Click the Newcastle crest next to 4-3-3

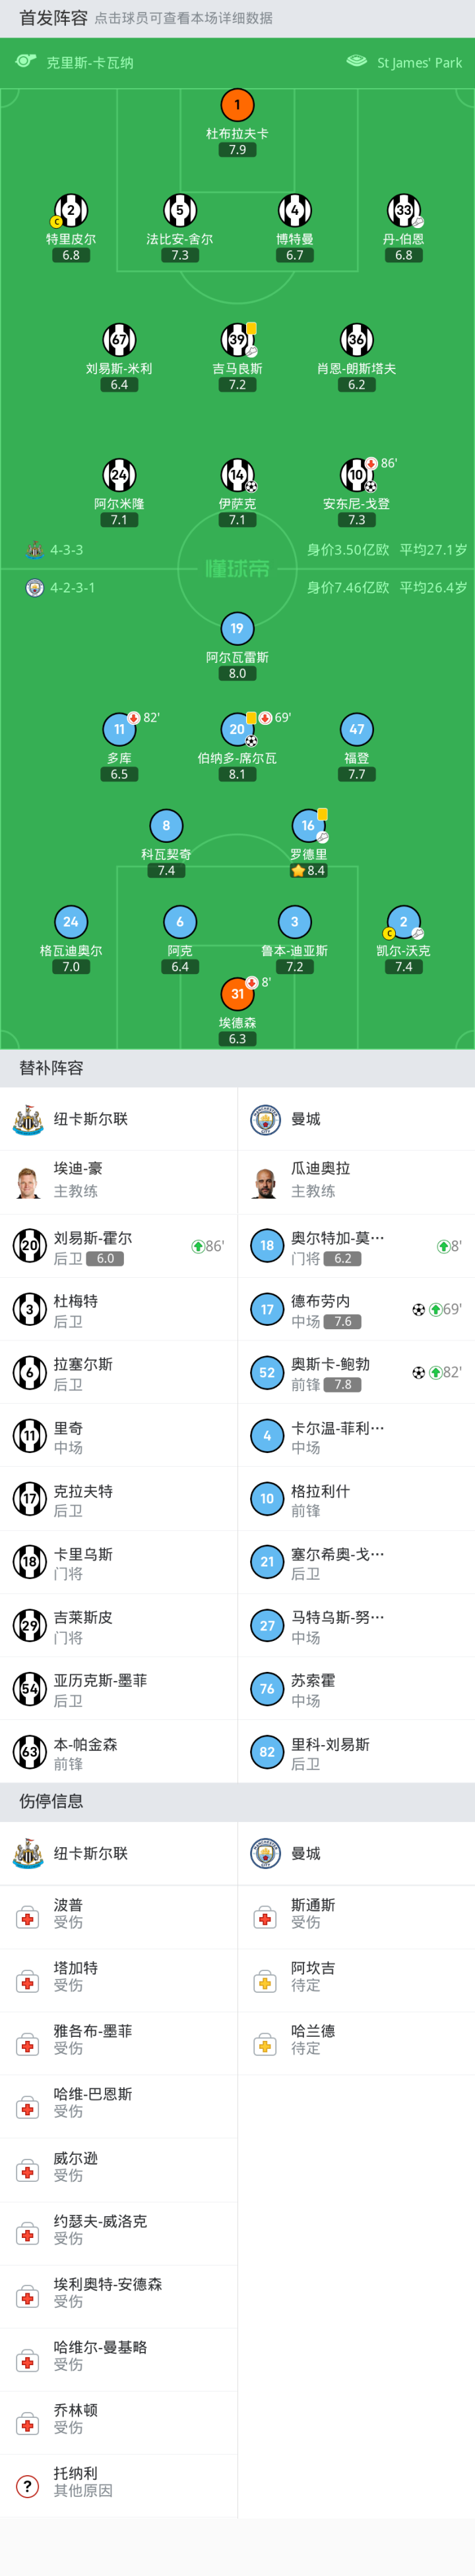pyautogui.click(x=34, y=550)
